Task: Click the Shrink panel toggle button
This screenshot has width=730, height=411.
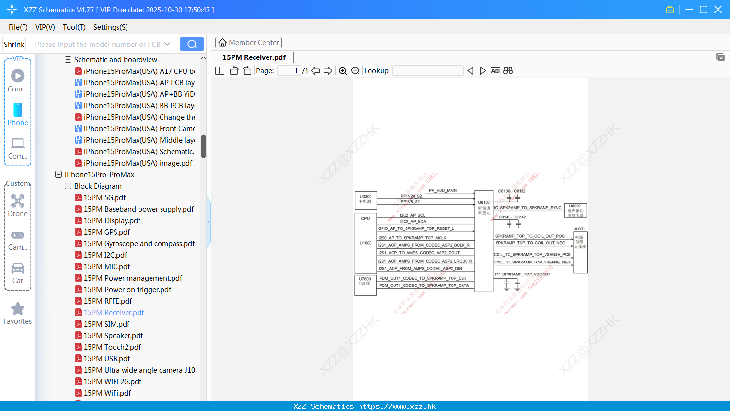Action: [14, 44]
